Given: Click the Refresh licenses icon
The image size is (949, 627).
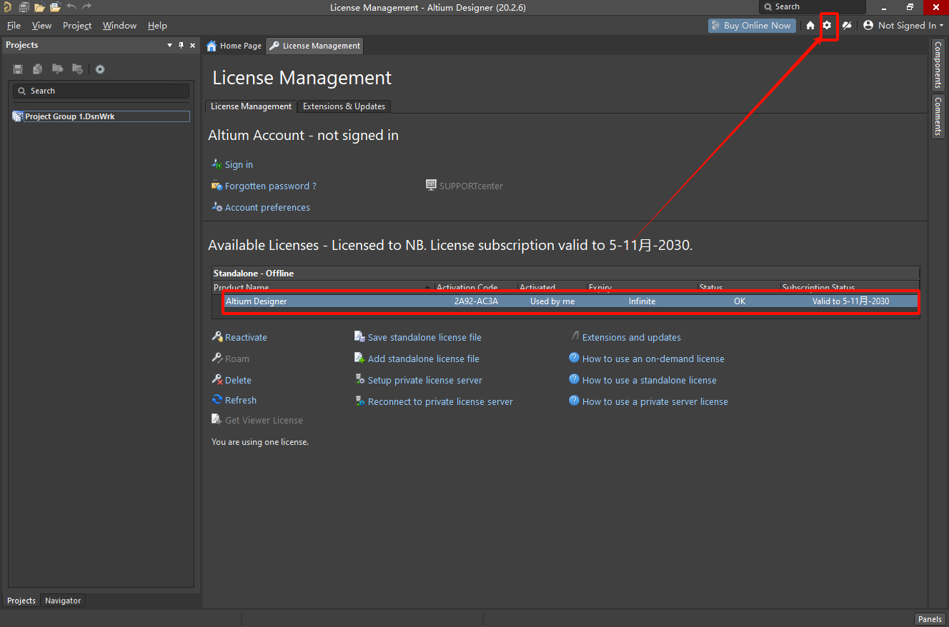Looking at the screenshot, I should (x=217, y=400).
